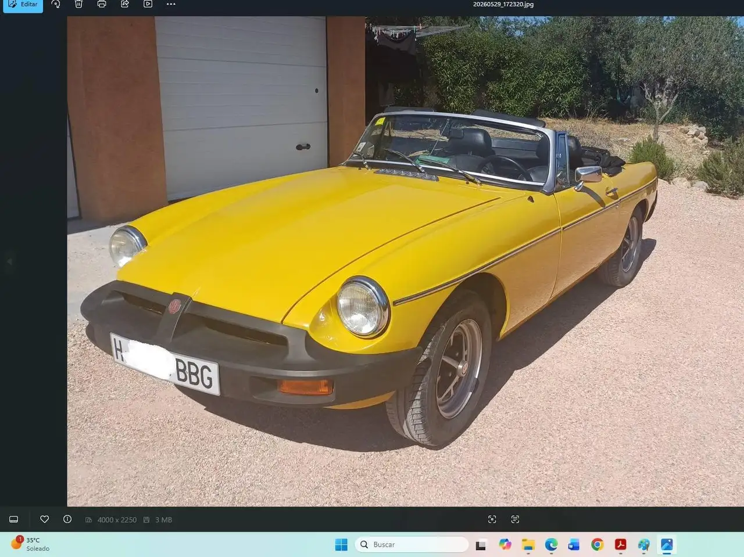Share the photo with the share icon

[124, 4]
